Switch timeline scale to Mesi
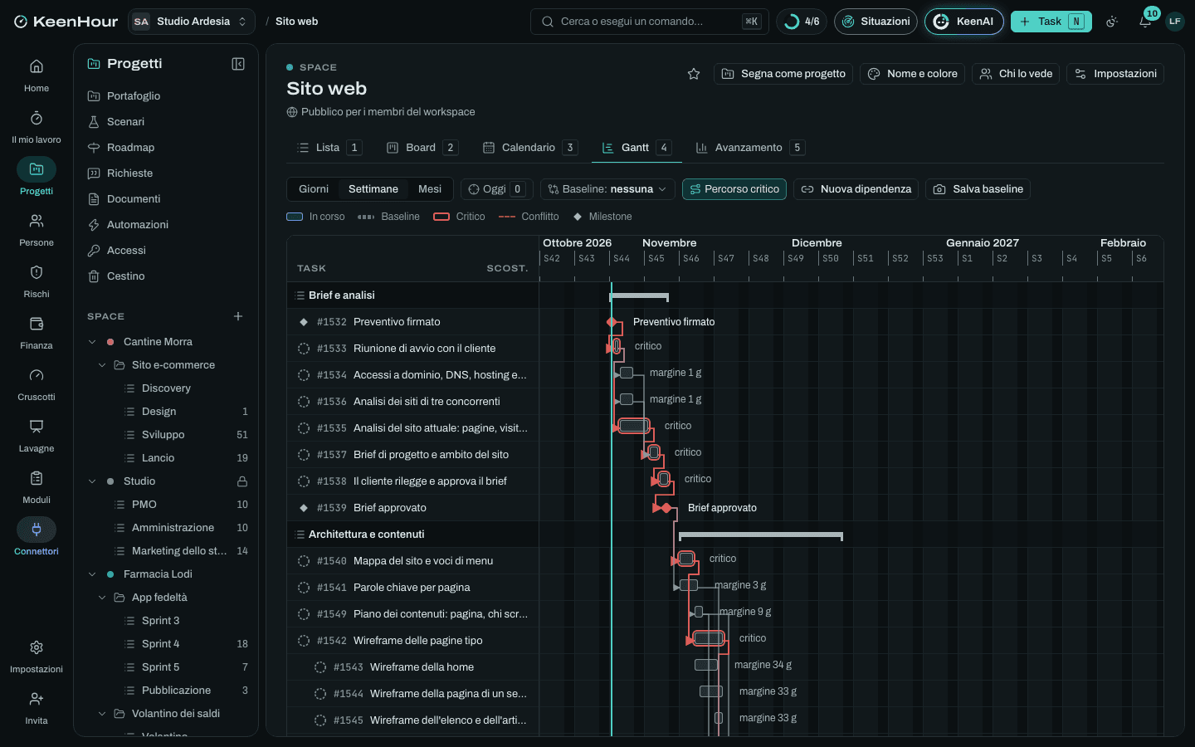Image resolution: width=1195 pixels, height=747 pixels. 430,189
